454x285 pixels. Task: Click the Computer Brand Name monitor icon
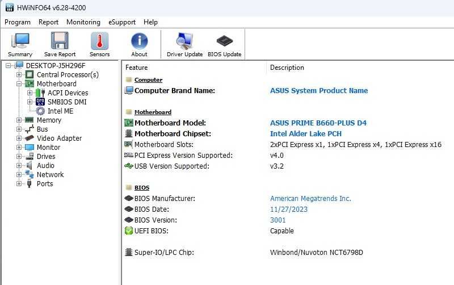[x=129, y=91]
